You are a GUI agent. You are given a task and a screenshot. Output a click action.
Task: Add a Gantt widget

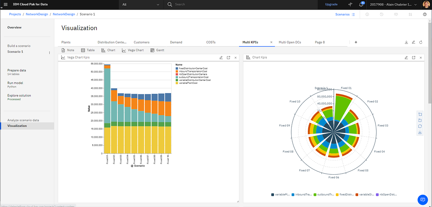[x=157, y=50]
